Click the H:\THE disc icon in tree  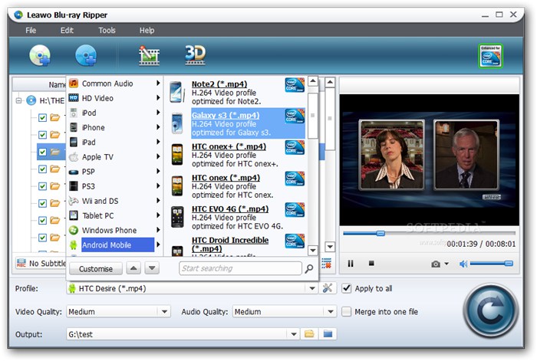point(31,100)
